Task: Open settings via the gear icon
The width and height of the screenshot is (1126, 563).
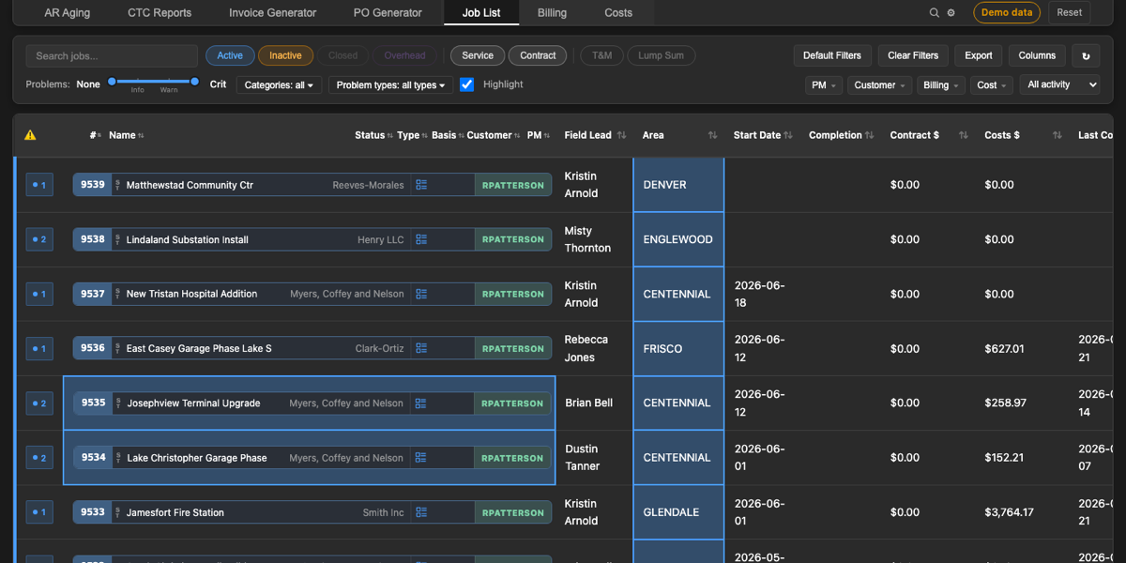Action: (951, 13)
